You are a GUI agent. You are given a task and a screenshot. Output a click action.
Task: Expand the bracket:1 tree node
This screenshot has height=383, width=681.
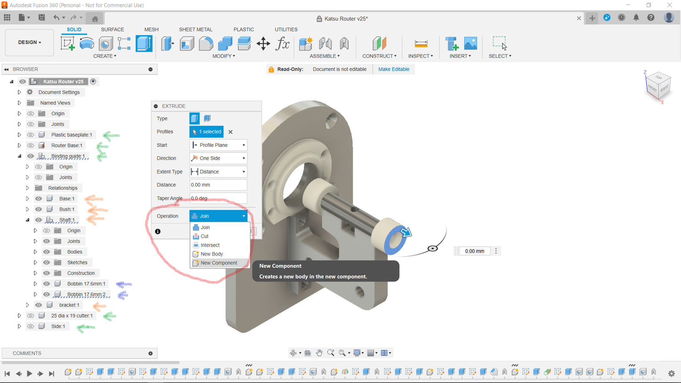point(28,305)
